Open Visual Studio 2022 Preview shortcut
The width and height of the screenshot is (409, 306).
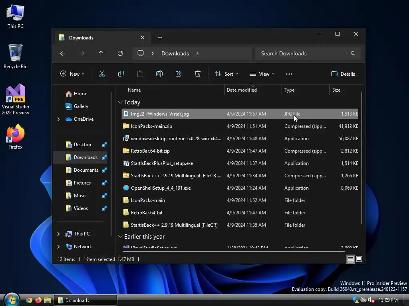pos(16,99)
